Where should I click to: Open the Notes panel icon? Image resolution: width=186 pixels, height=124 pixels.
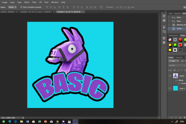[x=164, y=43]
